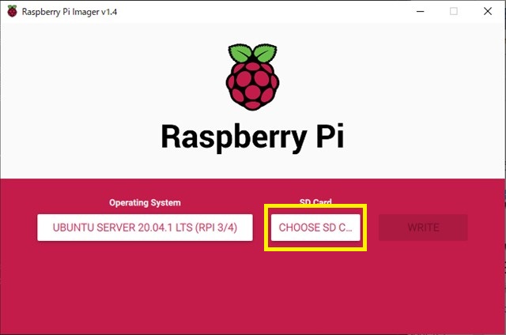
Task: Click the green leaves on the raspberry logo
Action: (x=253, y=53)
